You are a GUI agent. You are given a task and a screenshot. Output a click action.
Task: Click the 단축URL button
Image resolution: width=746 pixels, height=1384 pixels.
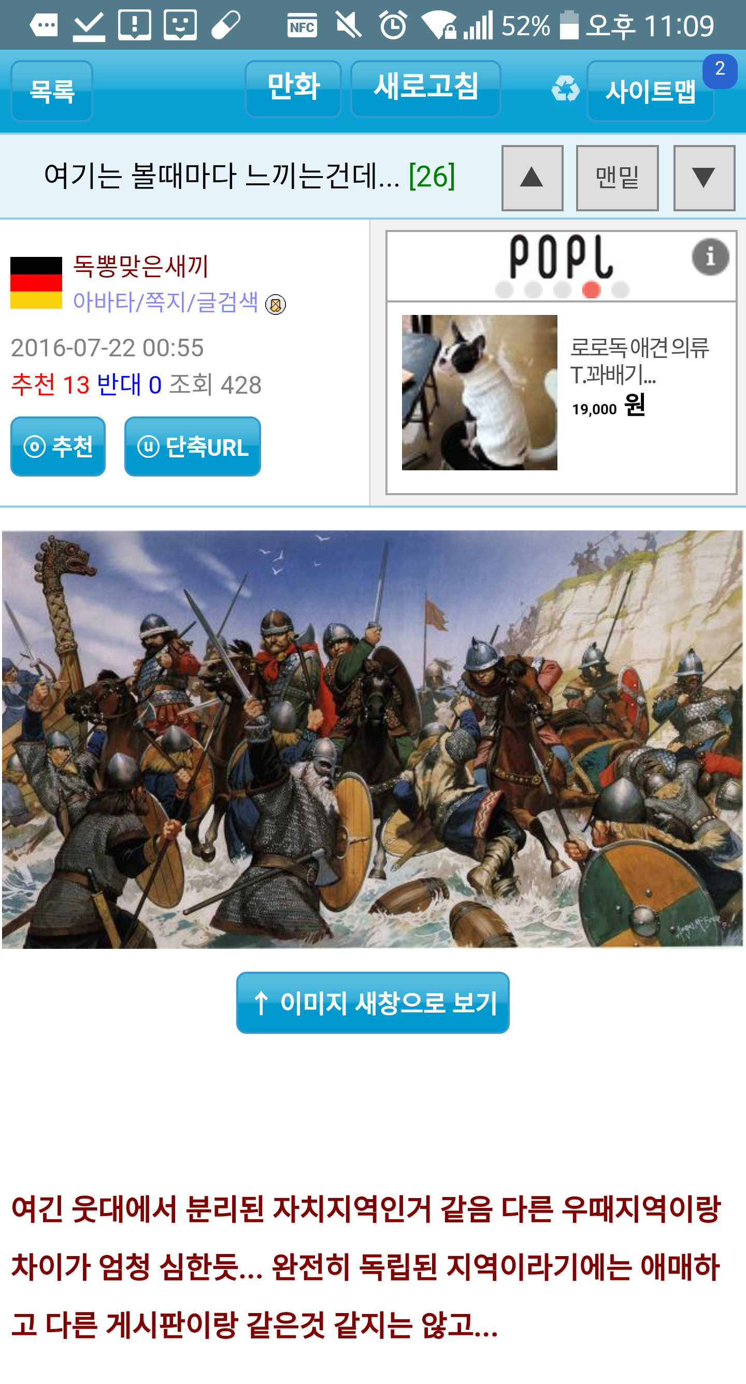click(x=192, y=446)
